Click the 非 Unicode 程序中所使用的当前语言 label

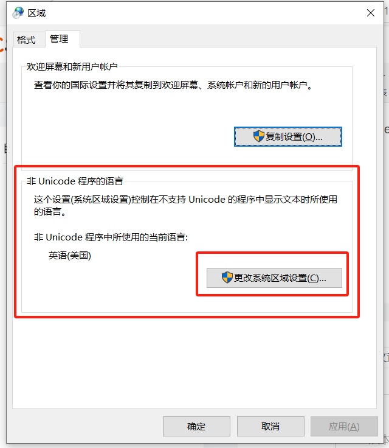pyautogui.click(x=111, y=237)
